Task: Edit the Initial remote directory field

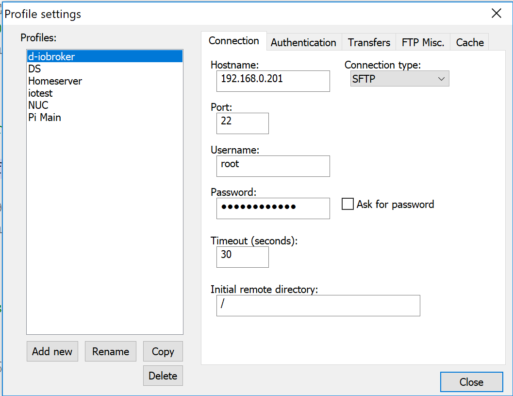Action: [x=318, y=306]
